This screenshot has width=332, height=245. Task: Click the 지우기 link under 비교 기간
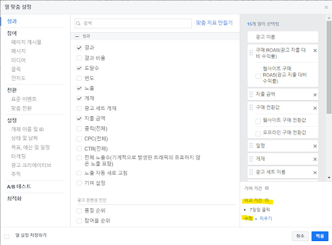coord(266,218)
